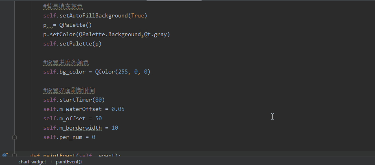
Task: Click the 0.05 value of m_waterOffset
Action: [118, 109]
